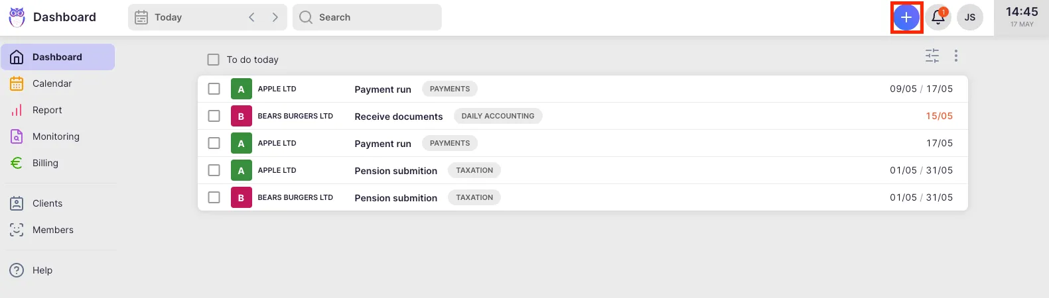Click BEARS BURGERS LTD name on Receive documents row
This screenshot has height=298, width=1049.
[295, 116]
